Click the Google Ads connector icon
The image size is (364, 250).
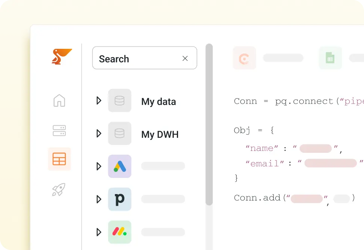coord(119,166)
